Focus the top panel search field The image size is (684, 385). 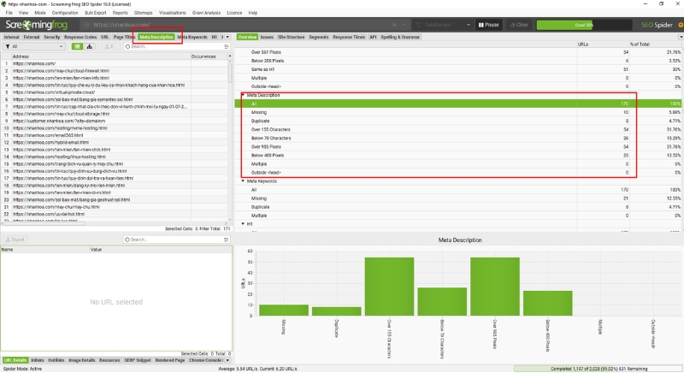click(x=177, y=46)
